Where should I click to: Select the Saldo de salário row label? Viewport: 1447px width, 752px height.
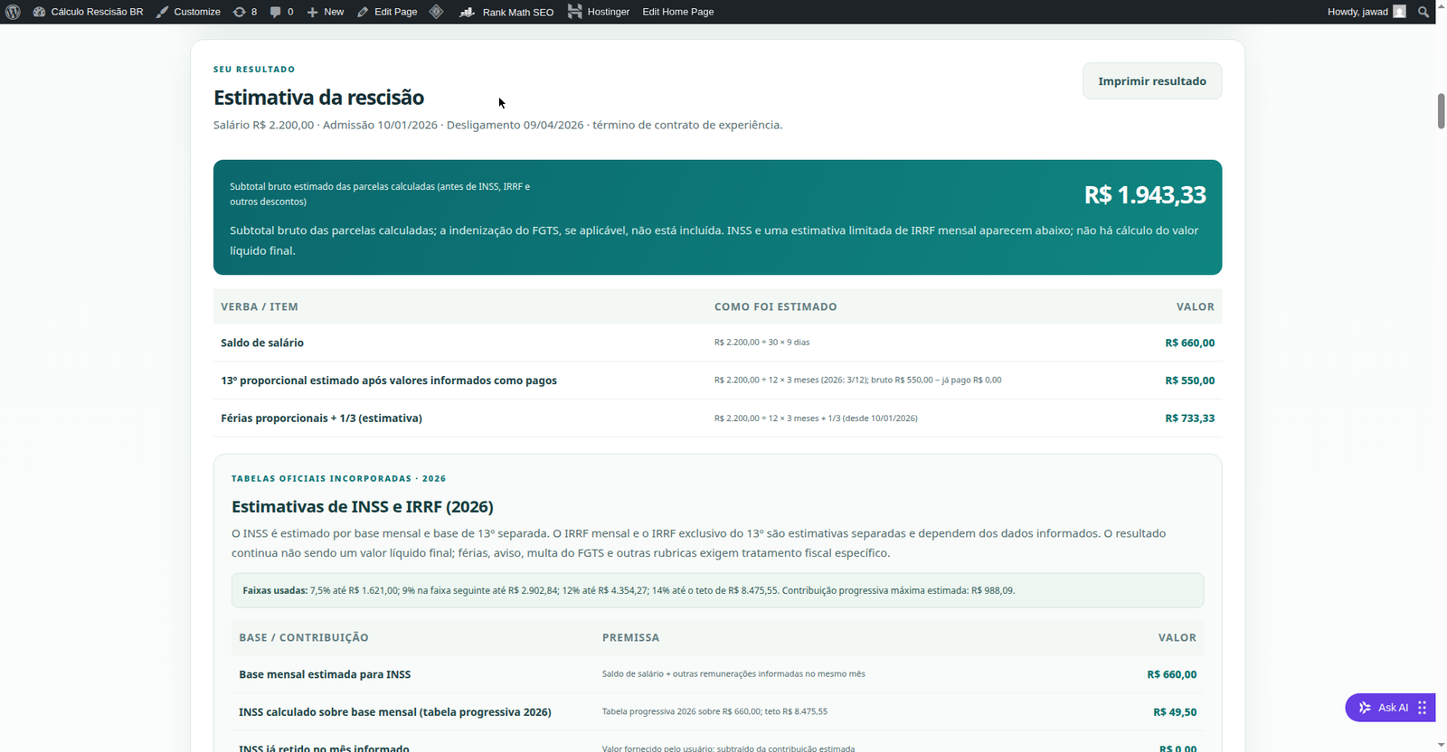point(262,343)
